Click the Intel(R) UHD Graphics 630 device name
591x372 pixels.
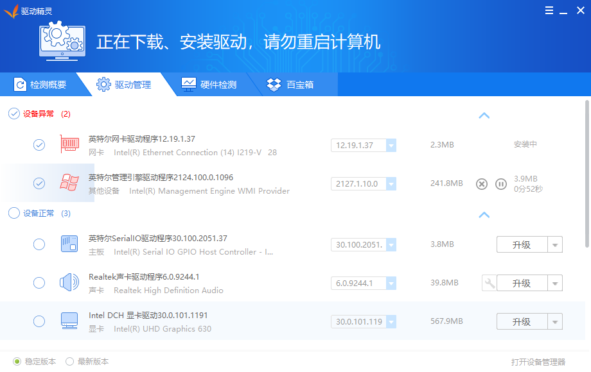(x=163, y=329)
